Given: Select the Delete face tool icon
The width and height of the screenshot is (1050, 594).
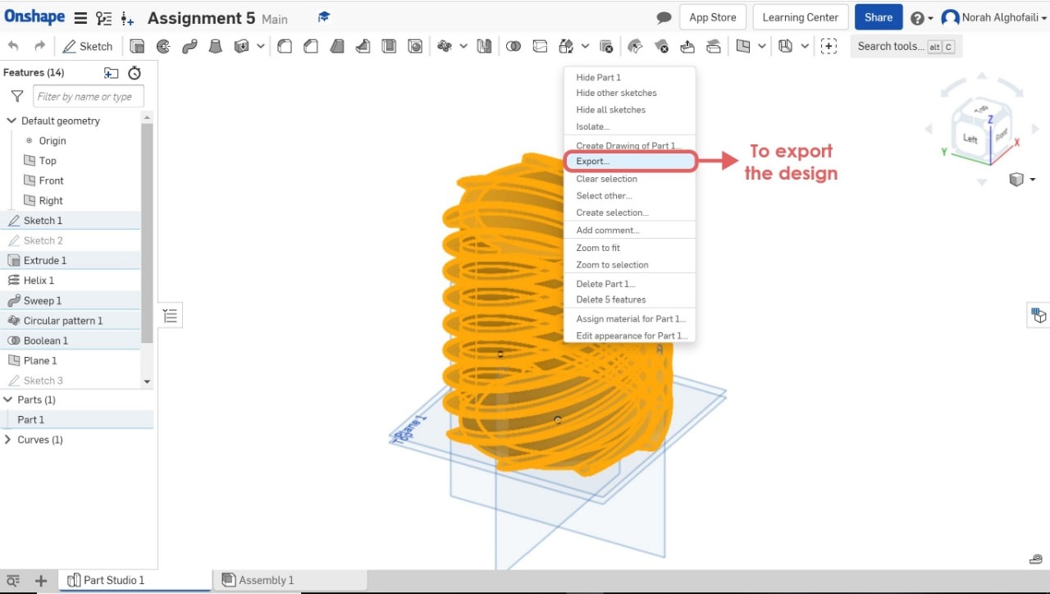Looking at the screenshot, I should pos(661,47).
